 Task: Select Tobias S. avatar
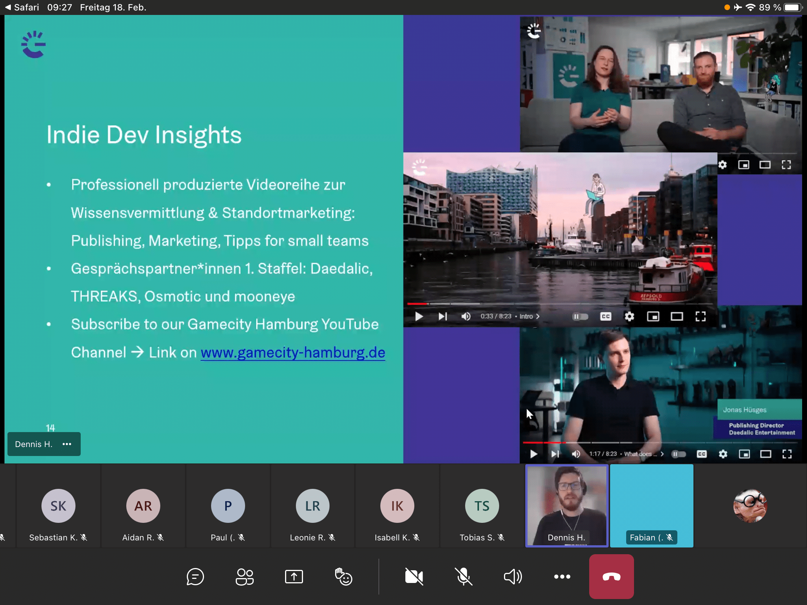[x=482, y=506]
